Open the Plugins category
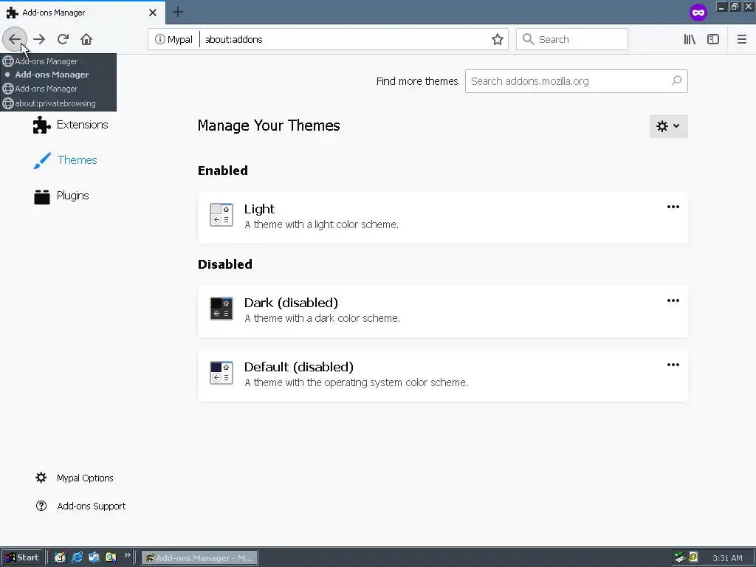 click(61, 196)
